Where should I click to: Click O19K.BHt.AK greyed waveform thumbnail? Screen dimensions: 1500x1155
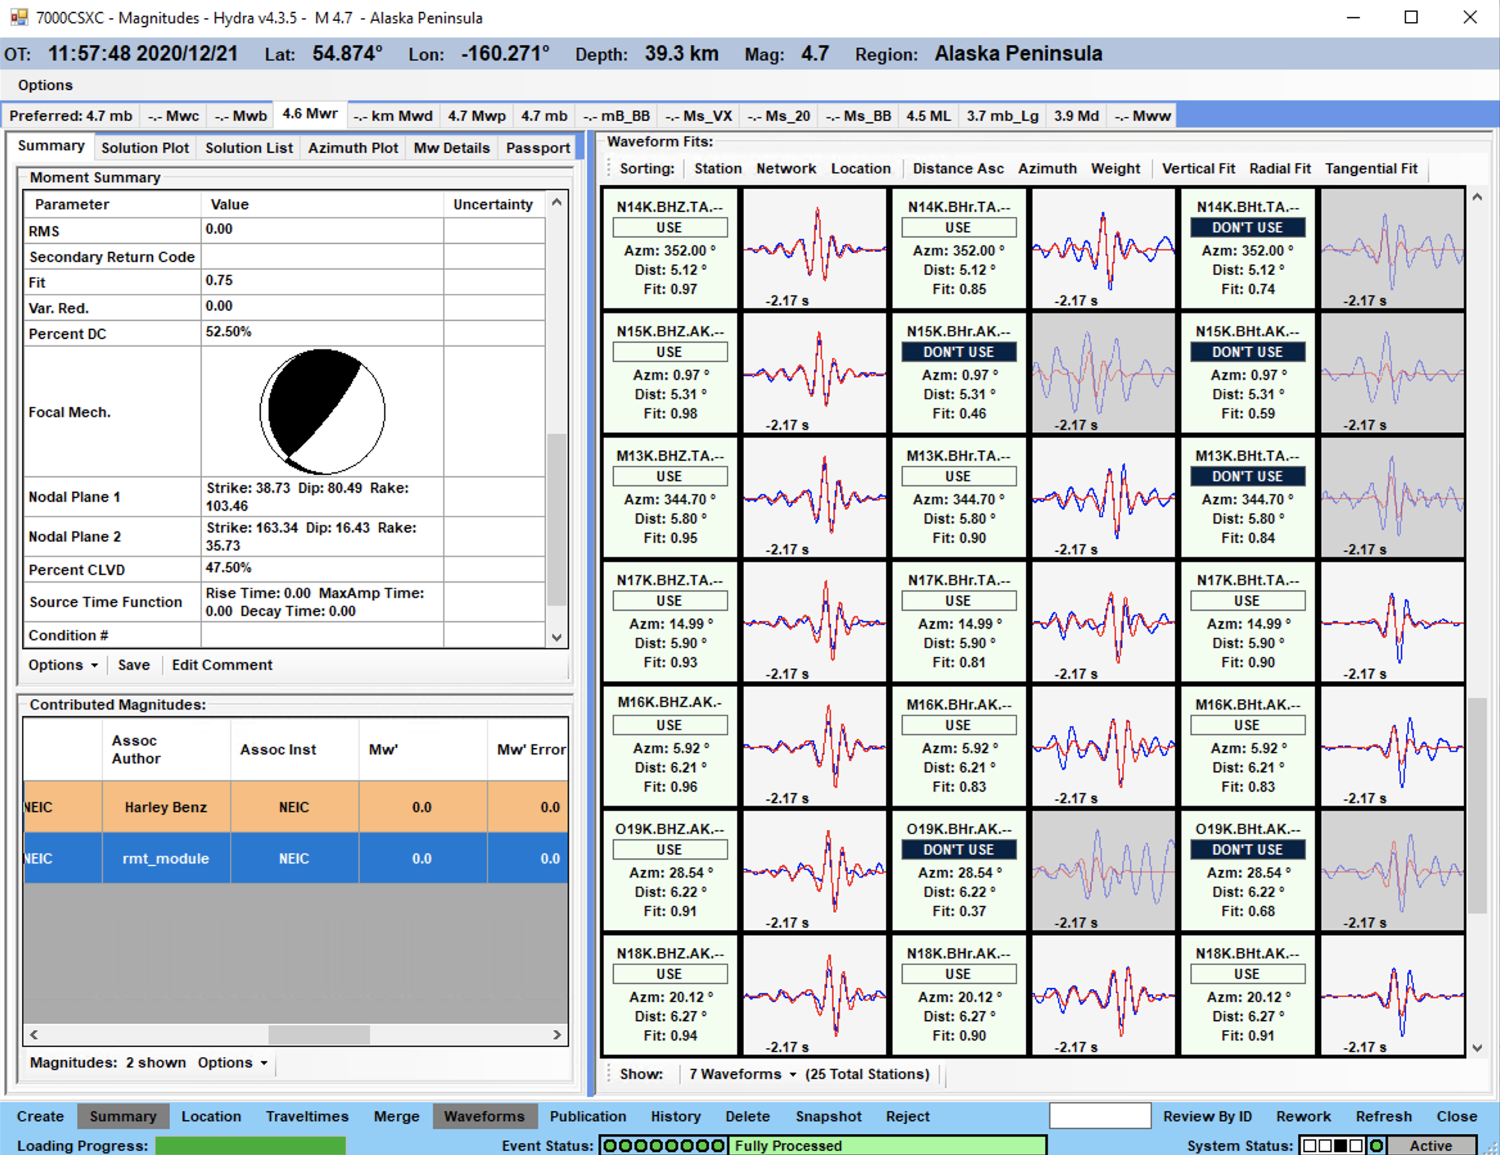point(1392,871)
